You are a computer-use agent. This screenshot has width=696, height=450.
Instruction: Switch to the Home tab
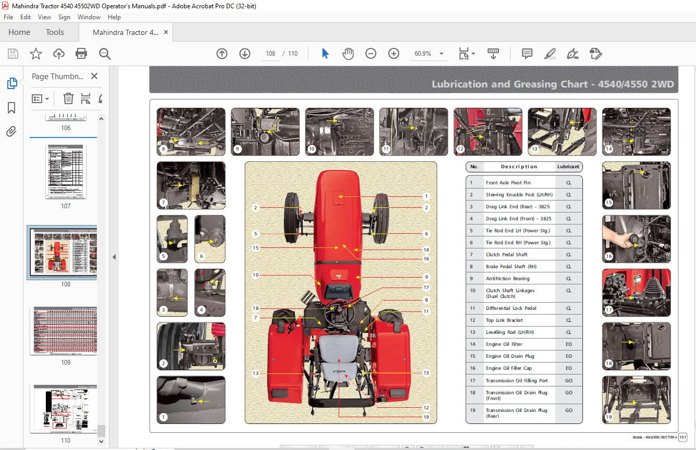(19, 32)
